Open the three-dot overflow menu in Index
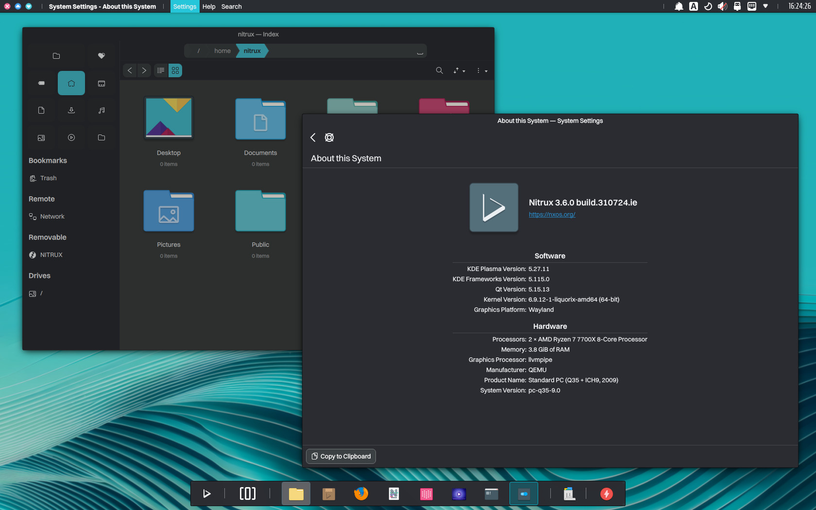This screenshot has width=816, height=510. (x=481, y=70)
